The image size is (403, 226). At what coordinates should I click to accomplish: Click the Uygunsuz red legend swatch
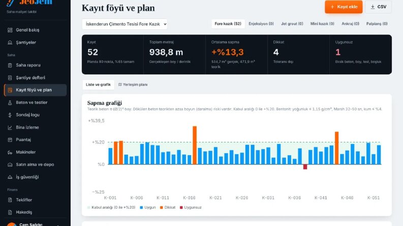tap(181, 208)
